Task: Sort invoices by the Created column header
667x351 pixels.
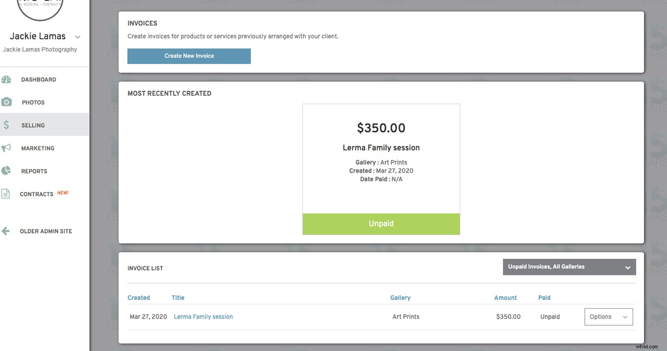Action: (138, 297)
